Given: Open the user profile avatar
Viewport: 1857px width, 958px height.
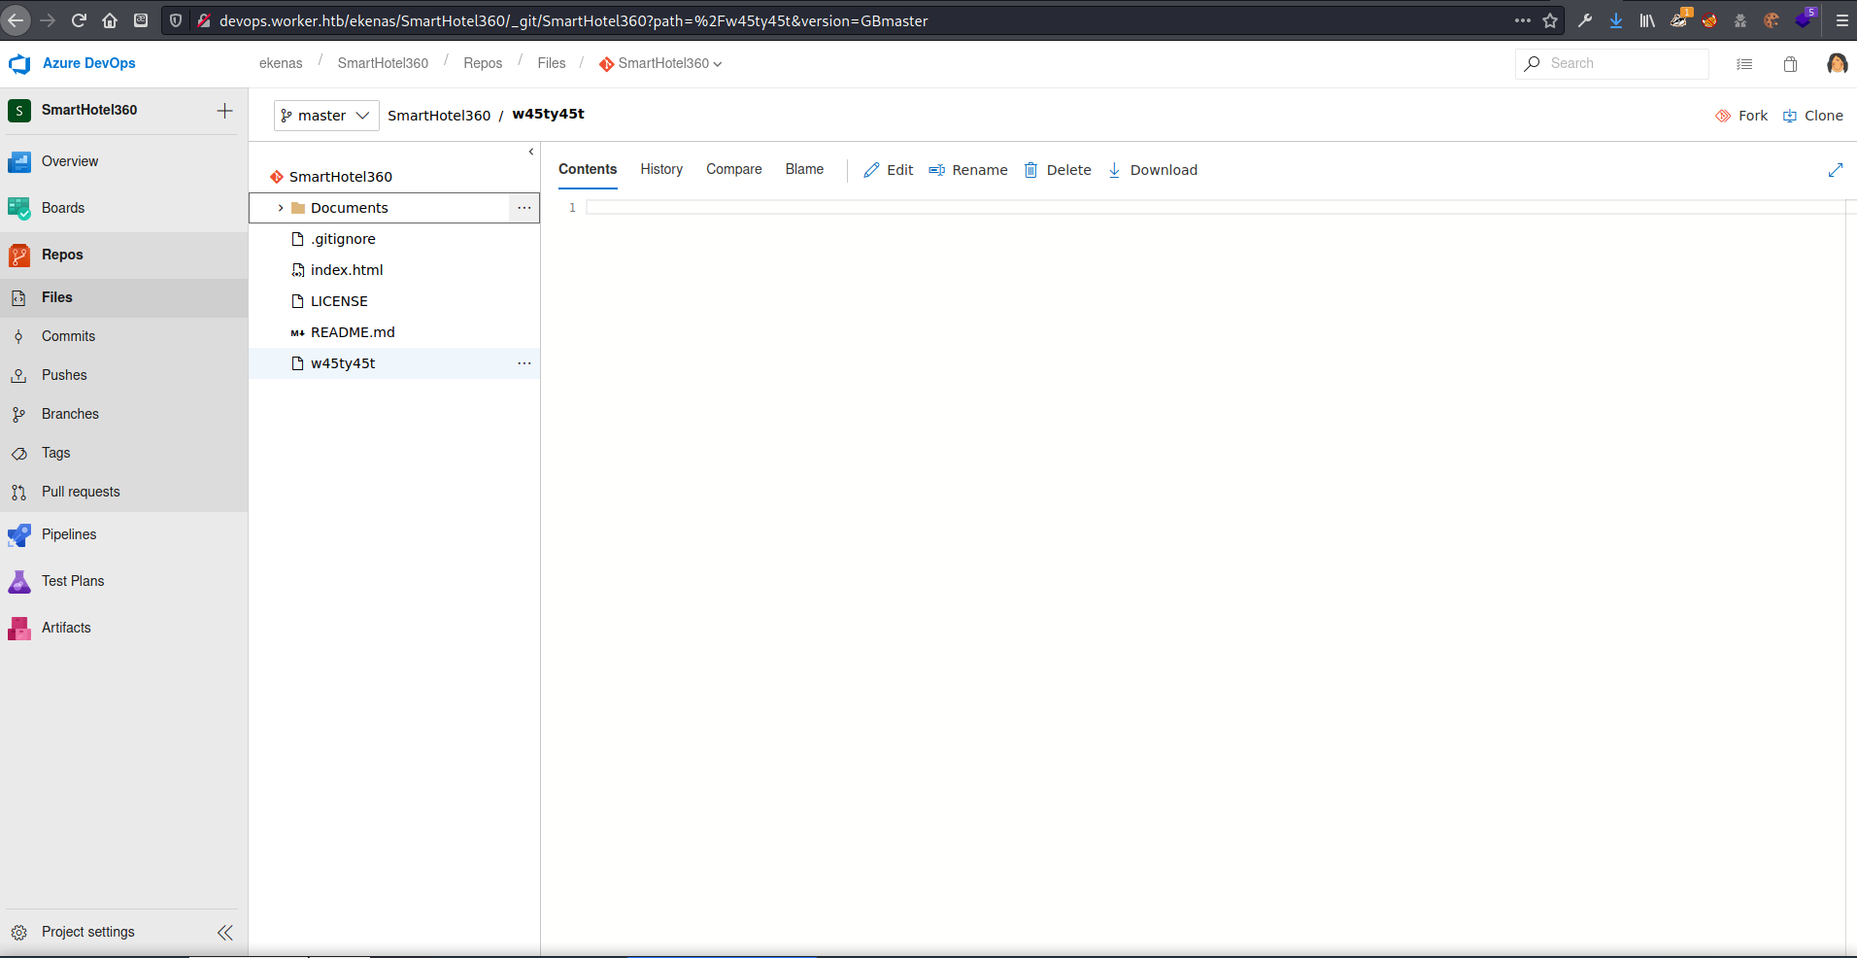Looking at the screenshot, I should click(1837, 64).
